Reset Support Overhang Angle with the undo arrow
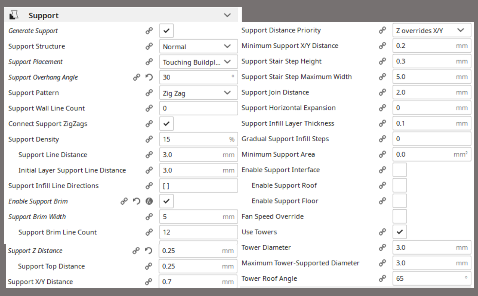Screen dimensions: 478x296 [149, 77]
